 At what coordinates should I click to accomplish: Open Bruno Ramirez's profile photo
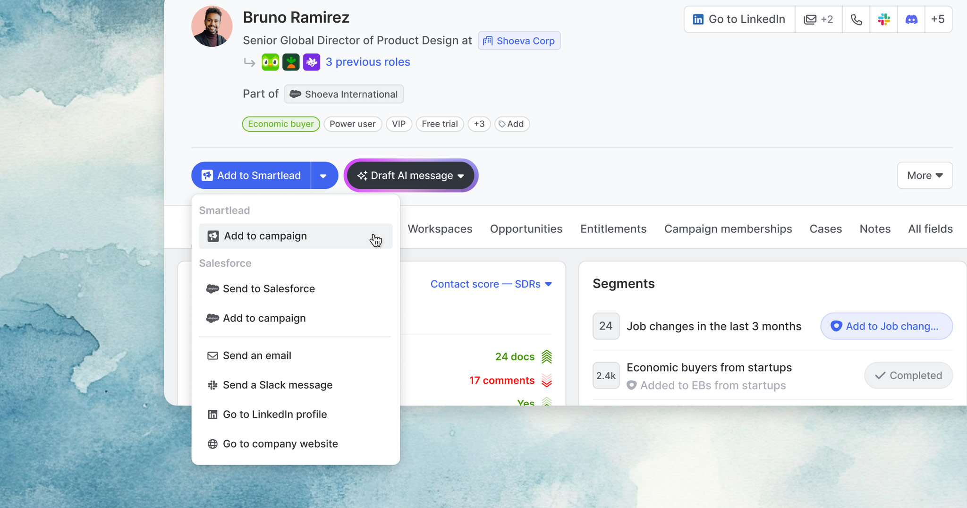(x=212, y=26)
